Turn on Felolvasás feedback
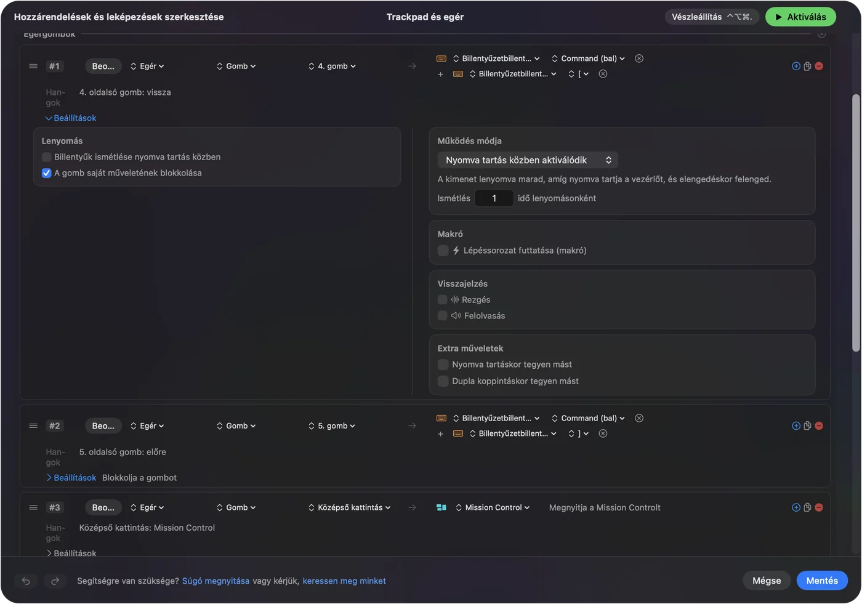 (443, 316)
